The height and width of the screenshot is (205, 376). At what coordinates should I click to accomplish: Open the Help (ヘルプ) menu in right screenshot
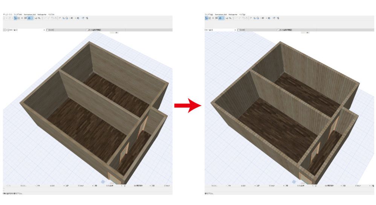tap(242, 15)
